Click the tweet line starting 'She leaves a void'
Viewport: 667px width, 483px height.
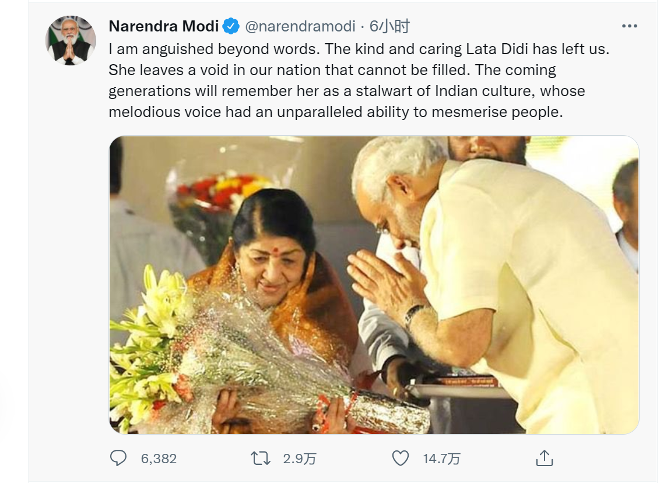click(x=332, y=70)
